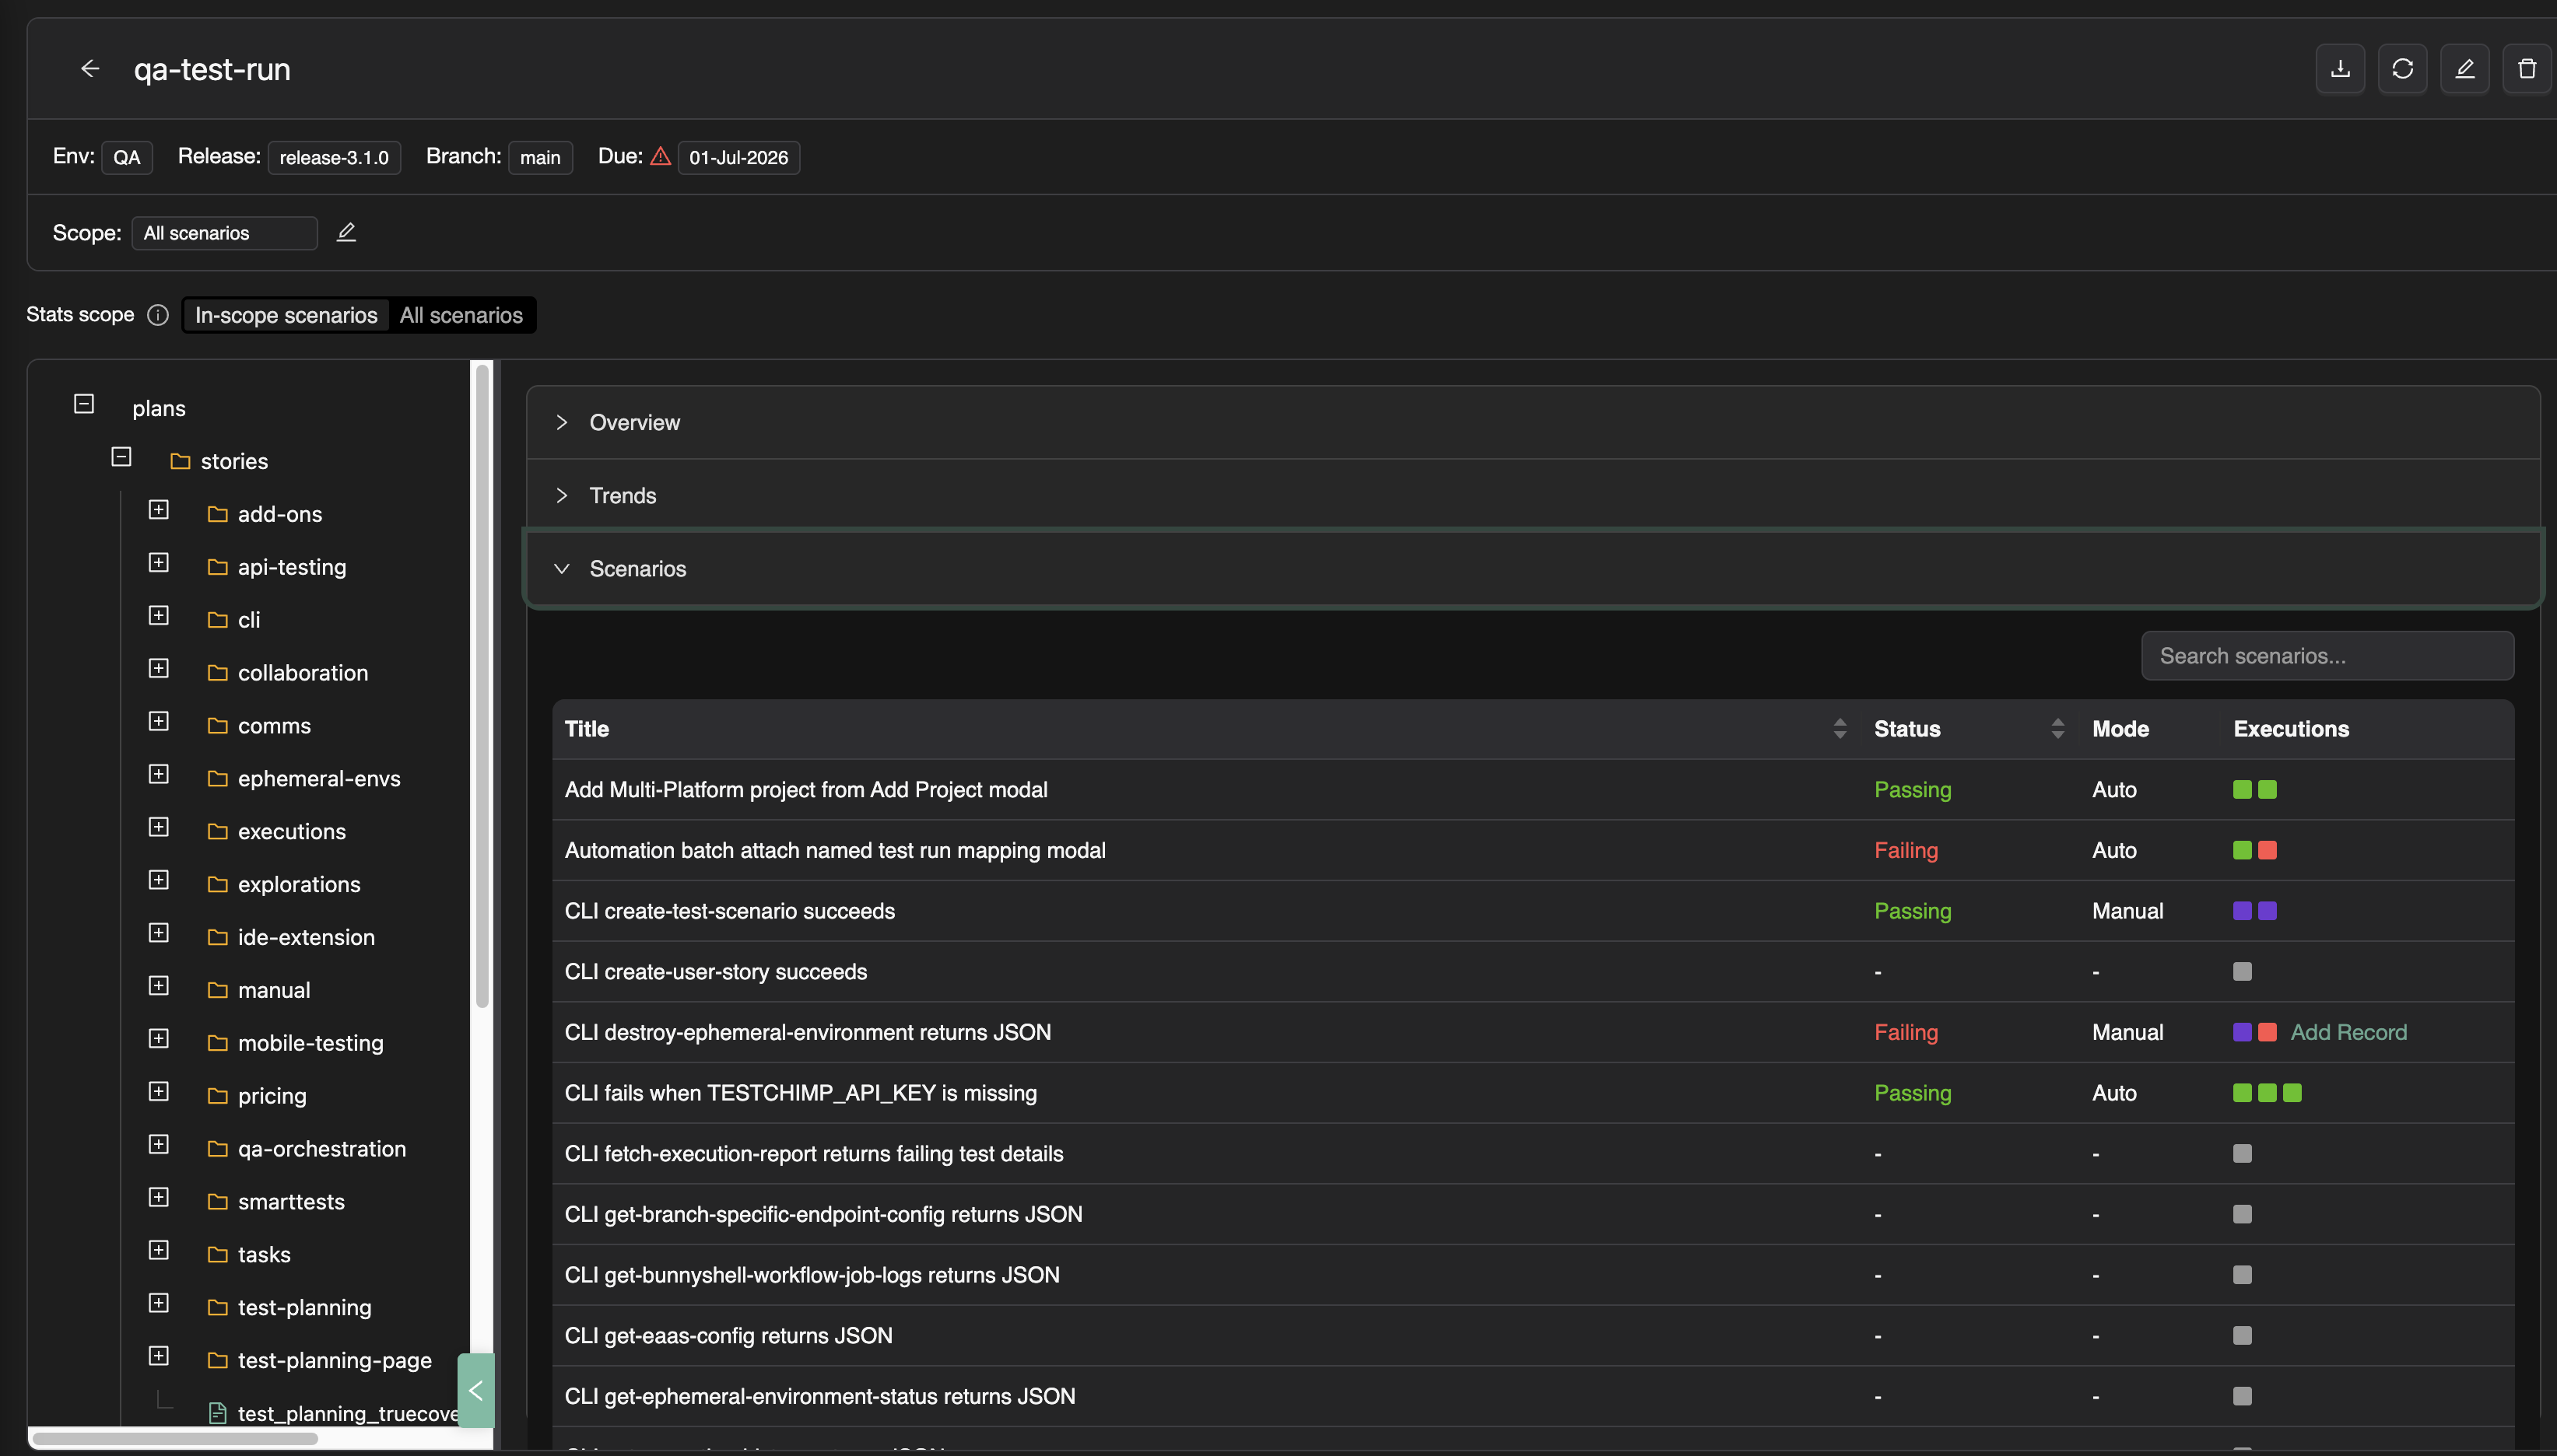Expand the ide-extension folder node
Viewport: 2557px width, 1456px height.
(x=158, y=933)
